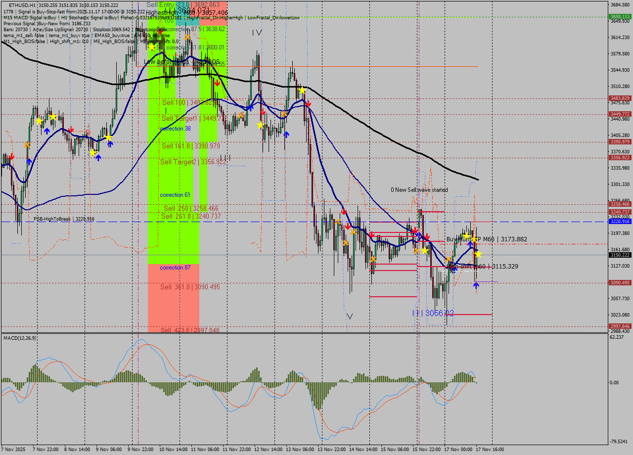Click the '0 New Sell wave started' annotation
The image size is (633, 455).
pos(419,190)
